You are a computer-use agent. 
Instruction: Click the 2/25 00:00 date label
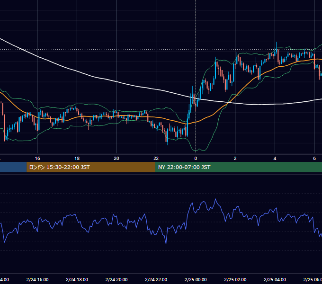(196, 279)
